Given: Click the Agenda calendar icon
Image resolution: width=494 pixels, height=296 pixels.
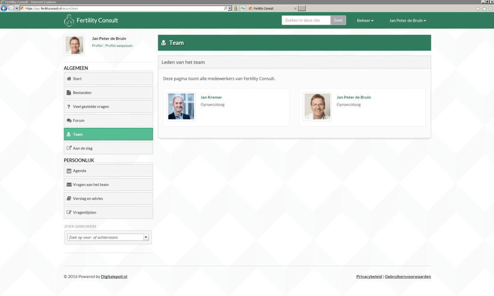Looking at the screenshot, I should (69, 171).
